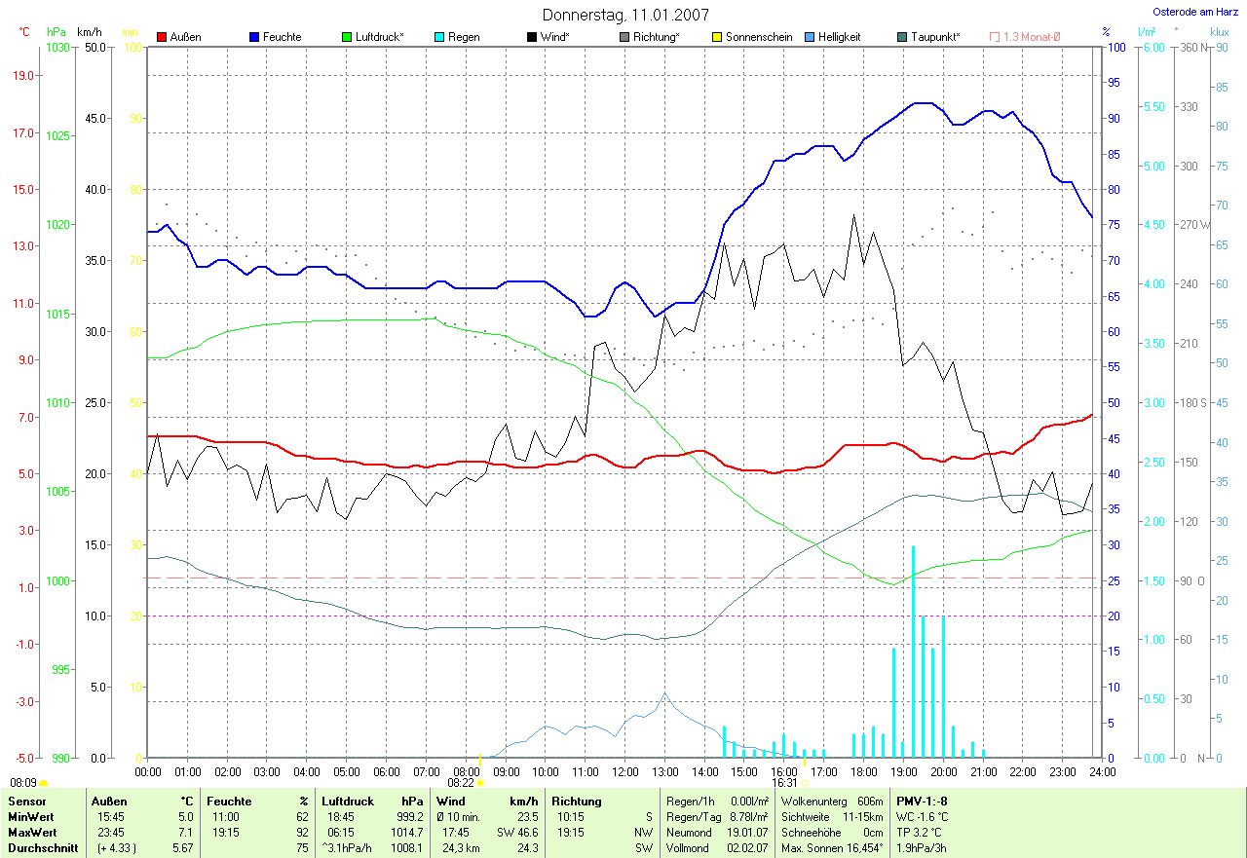
Task: Click the green Luftdruck legend swatch
Action: coord(347,37)
